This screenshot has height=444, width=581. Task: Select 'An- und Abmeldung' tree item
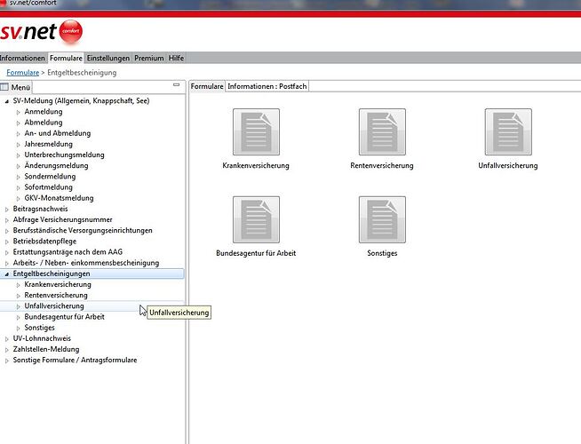[x=58, y=133]
